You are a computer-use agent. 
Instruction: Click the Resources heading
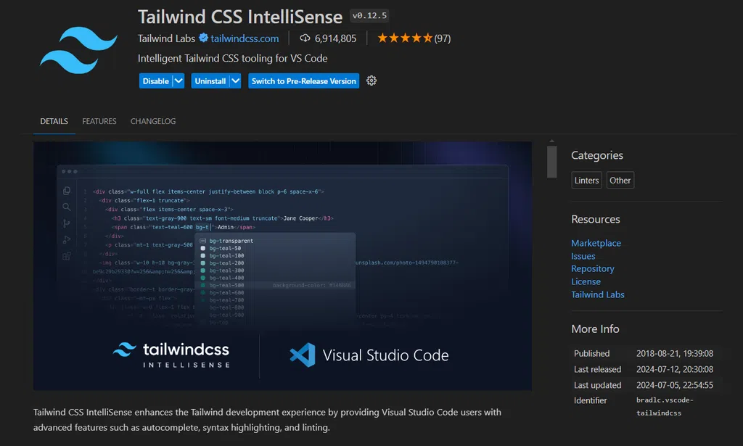tap(596, 219)
